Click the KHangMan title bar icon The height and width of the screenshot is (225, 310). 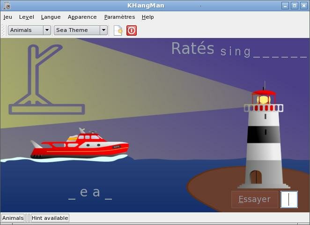click(x=7, y=6)
